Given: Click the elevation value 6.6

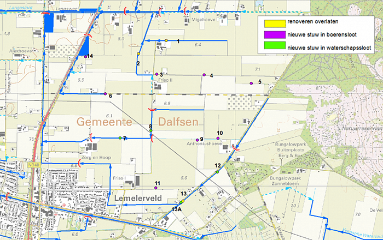Looking at the screenshot, I should (x=184, y=178).
